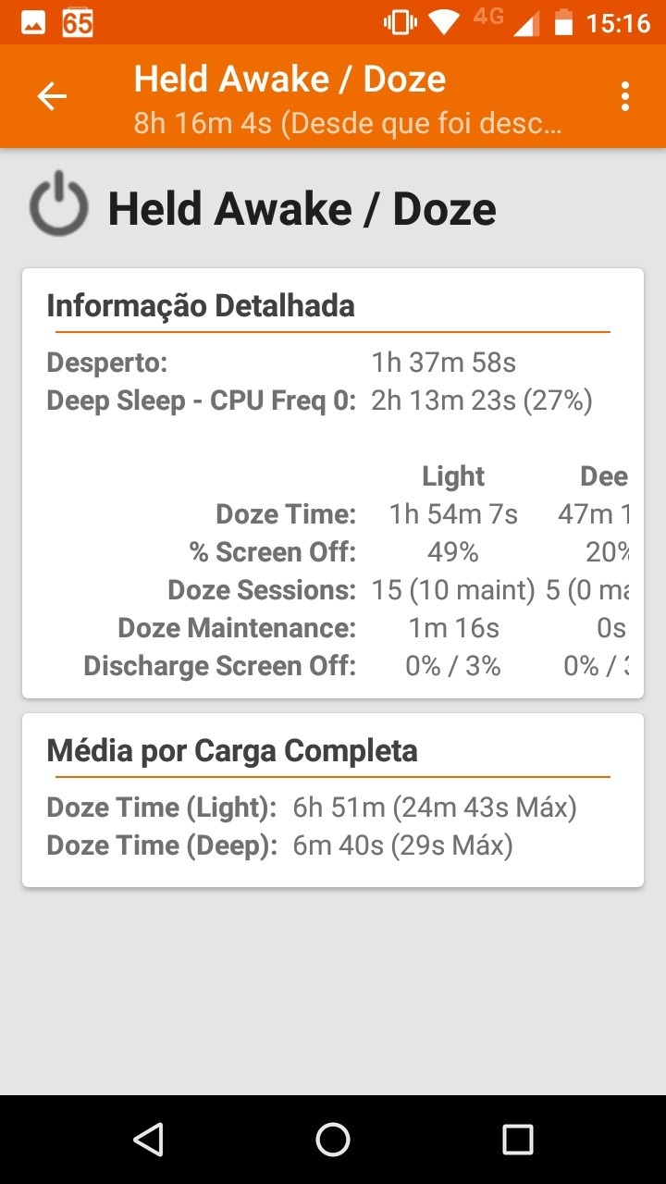
Task: Tap the battery 65 notification icon
Action: [x=78, y=22]
